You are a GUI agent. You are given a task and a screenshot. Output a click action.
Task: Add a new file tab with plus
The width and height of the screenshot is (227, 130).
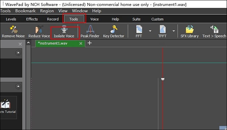pos(90,43)
